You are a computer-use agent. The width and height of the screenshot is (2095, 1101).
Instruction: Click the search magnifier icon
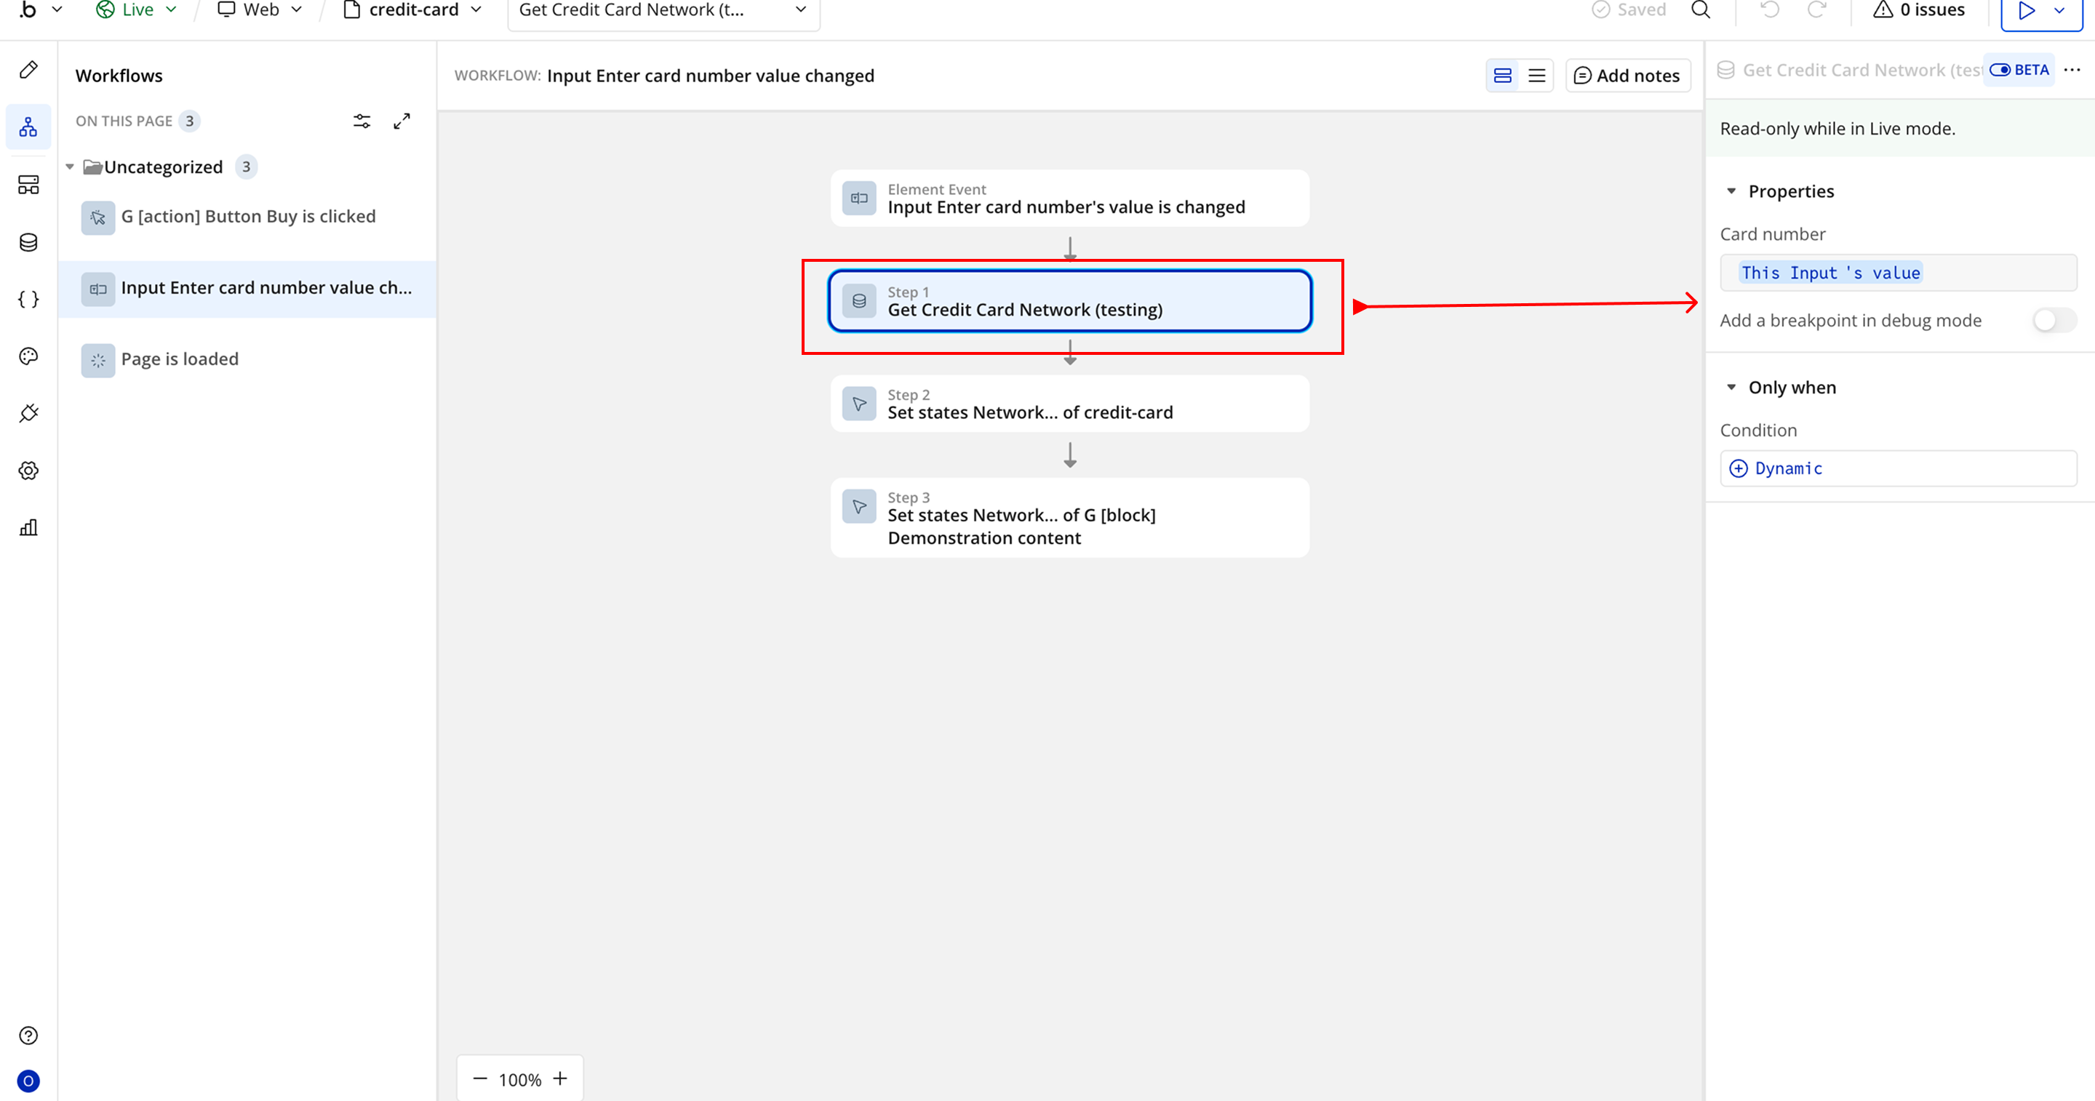[1701, 9]
